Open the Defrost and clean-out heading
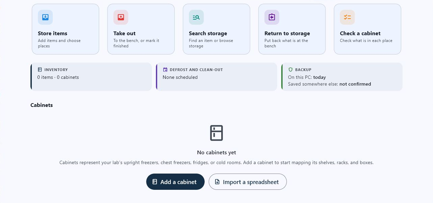 (196, 70)
